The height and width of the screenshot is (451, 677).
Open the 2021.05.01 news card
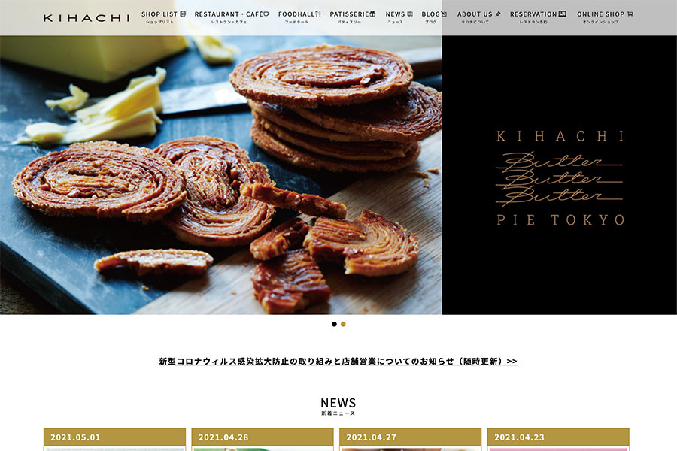(x=115, y=439)
